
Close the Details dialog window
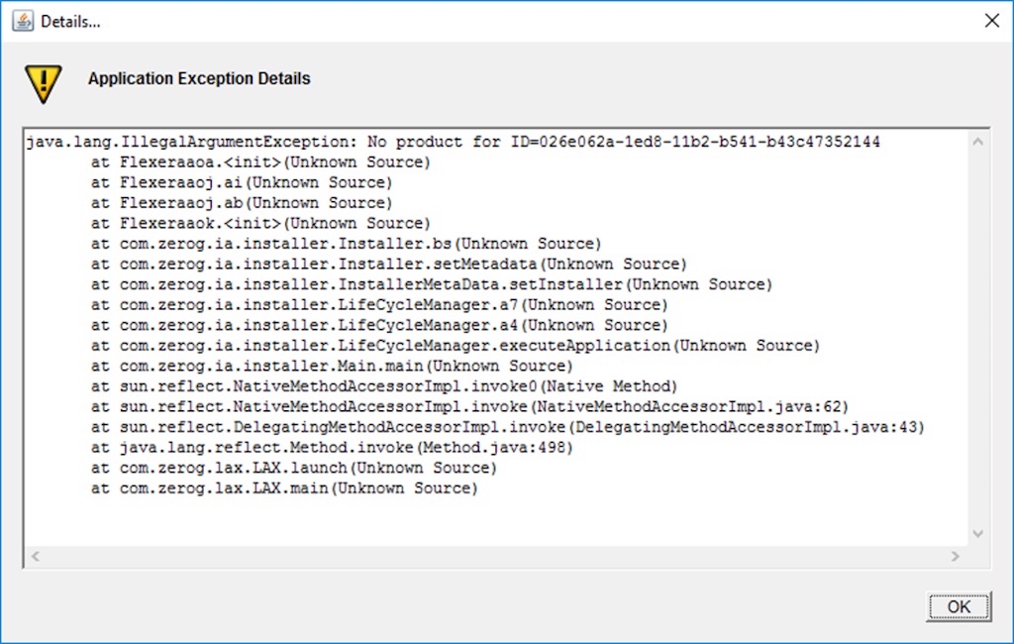click(991, 21)
